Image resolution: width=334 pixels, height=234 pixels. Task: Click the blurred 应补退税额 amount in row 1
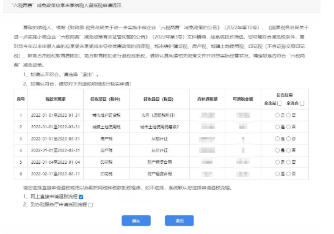click(x=208, y=115)
